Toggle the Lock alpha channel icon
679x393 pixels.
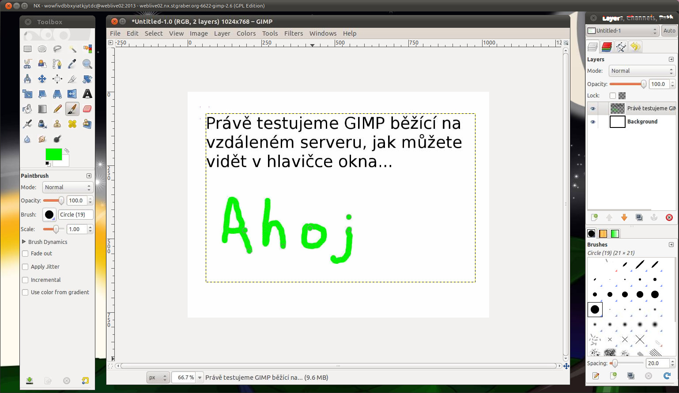tap(622, 96)
